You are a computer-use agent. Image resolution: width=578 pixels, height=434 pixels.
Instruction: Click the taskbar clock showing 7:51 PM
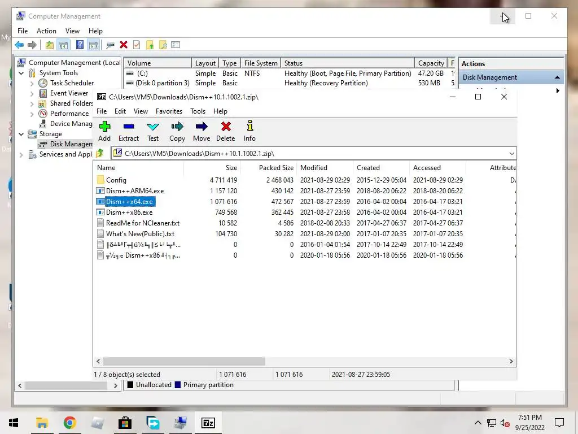coord(529,423)
